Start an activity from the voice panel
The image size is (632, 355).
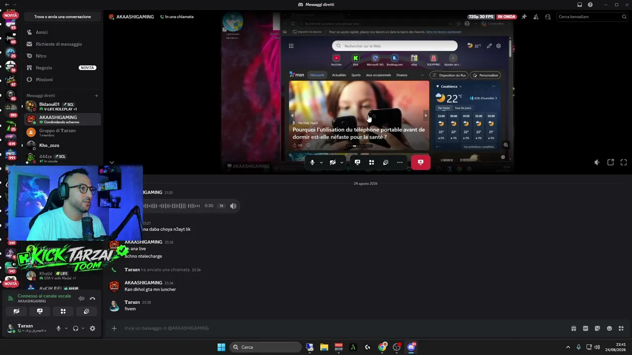click(63, 311)
